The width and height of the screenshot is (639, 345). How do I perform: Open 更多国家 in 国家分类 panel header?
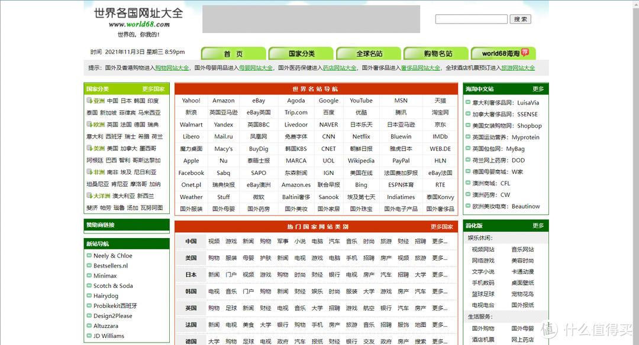click(153, 89)
